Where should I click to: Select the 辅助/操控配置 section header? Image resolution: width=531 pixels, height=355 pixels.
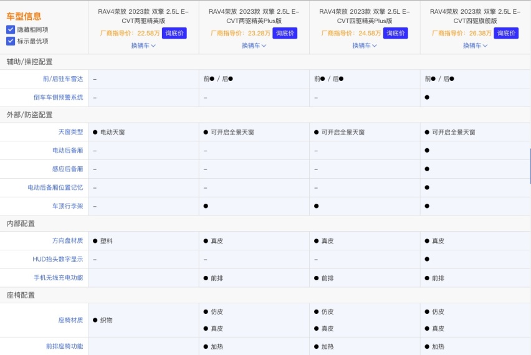(29, 62)
